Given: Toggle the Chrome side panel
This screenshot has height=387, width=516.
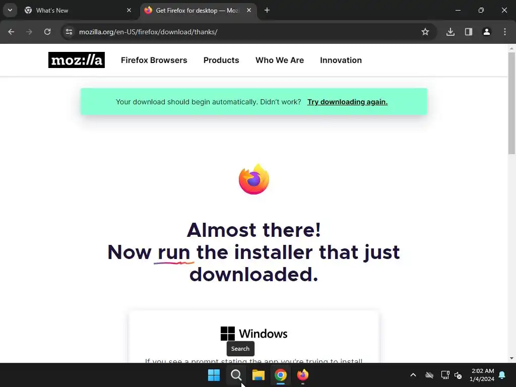Looking at the screenshot, I should [469, 32].
